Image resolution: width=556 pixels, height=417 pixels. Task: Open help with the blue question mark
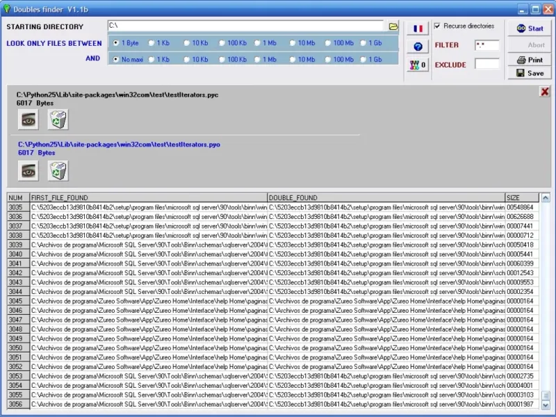tap(418, 47)
